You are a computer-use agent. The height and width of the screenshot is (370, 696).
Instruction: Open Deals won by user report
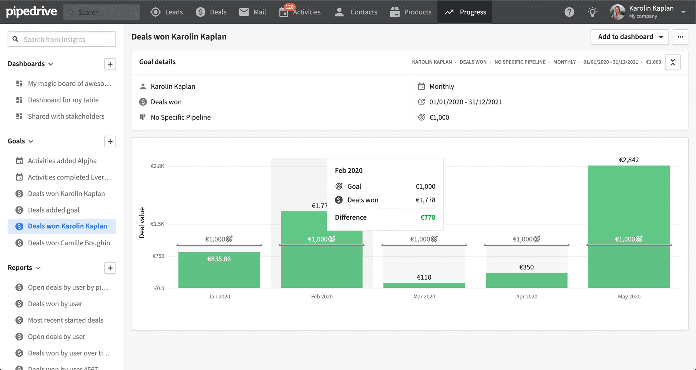tap(49, 304)
